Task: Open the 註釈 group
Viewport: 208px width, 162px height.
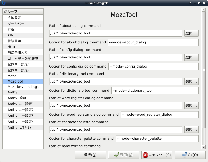Action: click(x=23, y=30)
